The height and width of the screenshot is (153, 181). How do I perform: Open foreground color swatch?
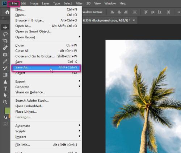coord(7,111)
